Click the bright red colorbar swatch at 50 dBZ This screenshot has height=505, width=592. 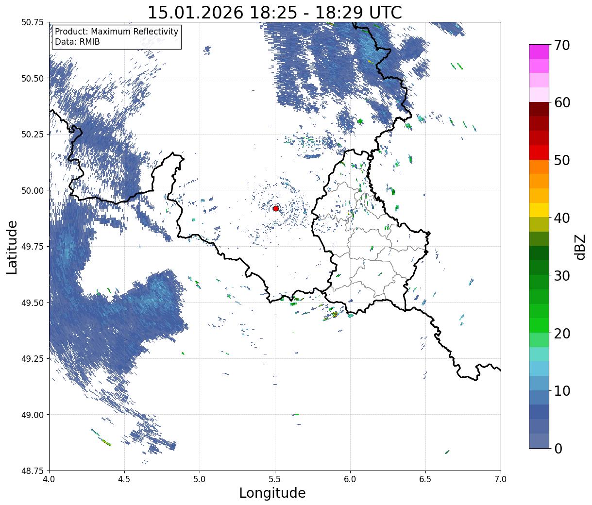pyautogui.click(x=539, y=152)
